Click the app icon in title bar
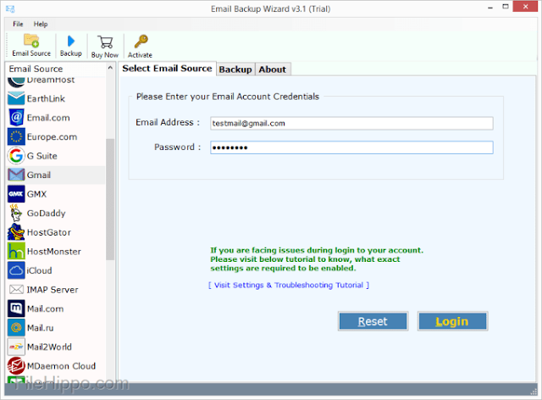The width and height of the screenshot is (542, 400). tap(10, 9)
